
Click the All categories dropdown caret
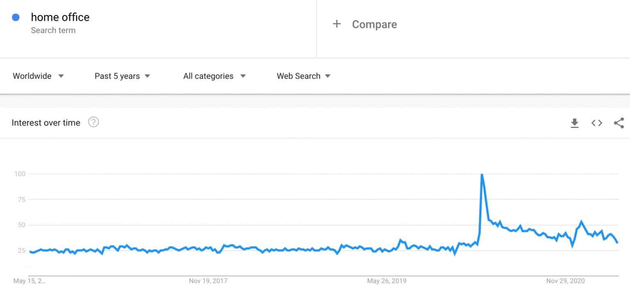point(243,76)
